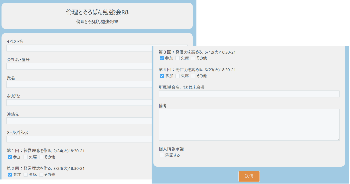Toggle 参加 checkbox for 第4回

[162, 76]
